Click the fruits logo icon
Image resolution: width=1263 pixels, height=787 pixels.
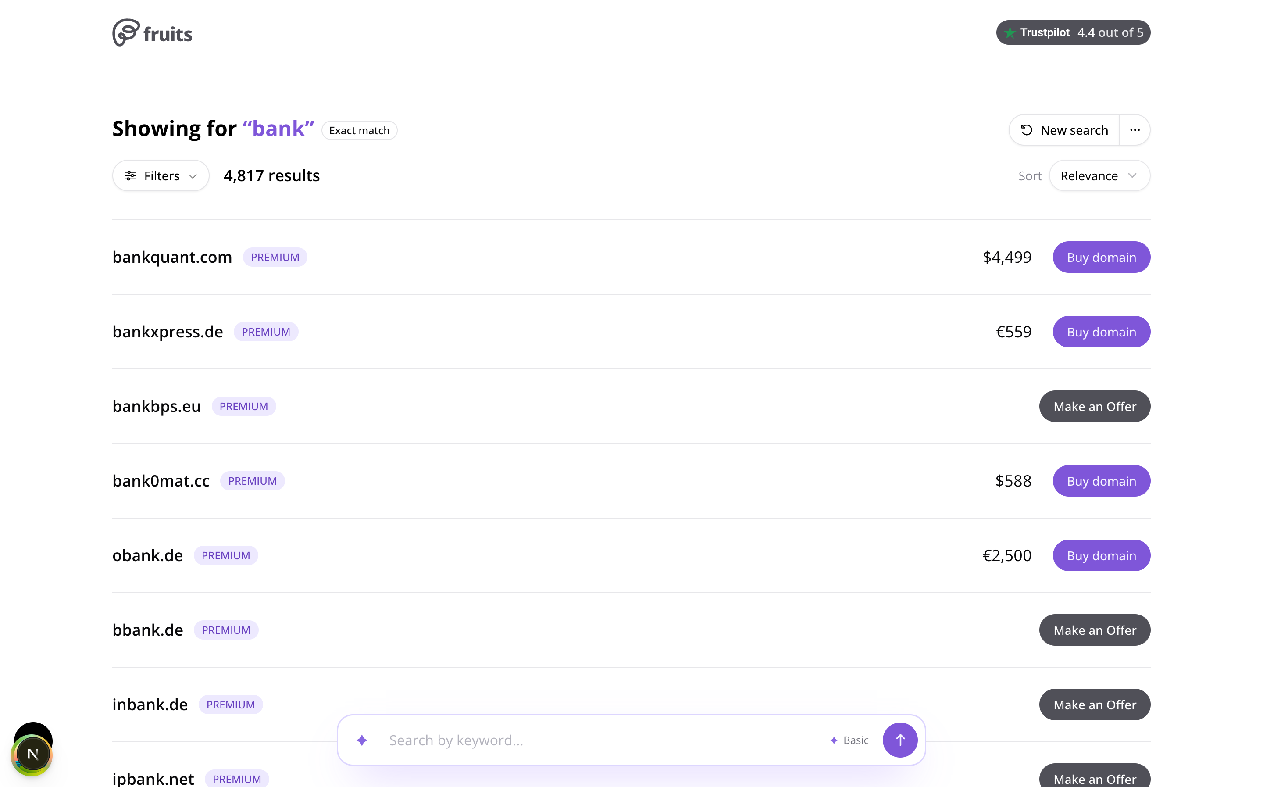click(126, 33)
